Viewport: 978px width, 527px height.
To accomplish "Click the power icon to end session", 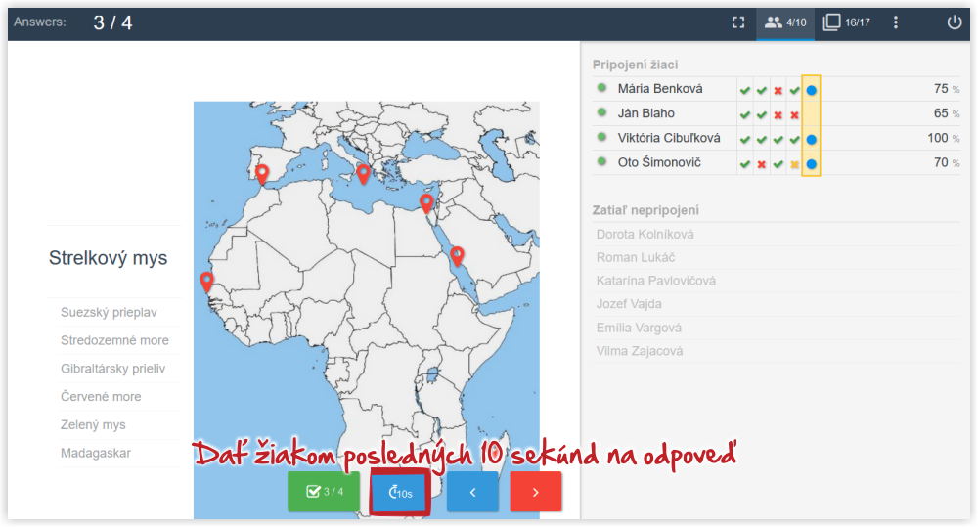I will [x=955, y=22].
